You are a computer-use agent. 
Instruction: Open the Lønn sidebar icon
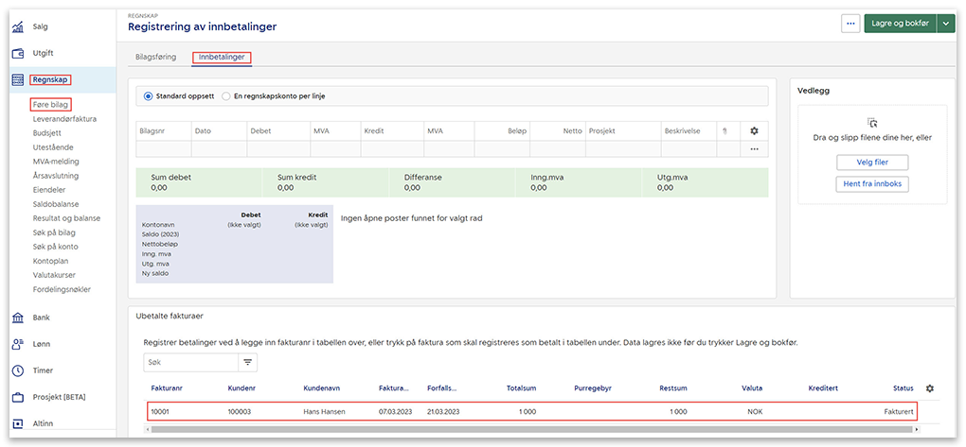coord(18,344)
